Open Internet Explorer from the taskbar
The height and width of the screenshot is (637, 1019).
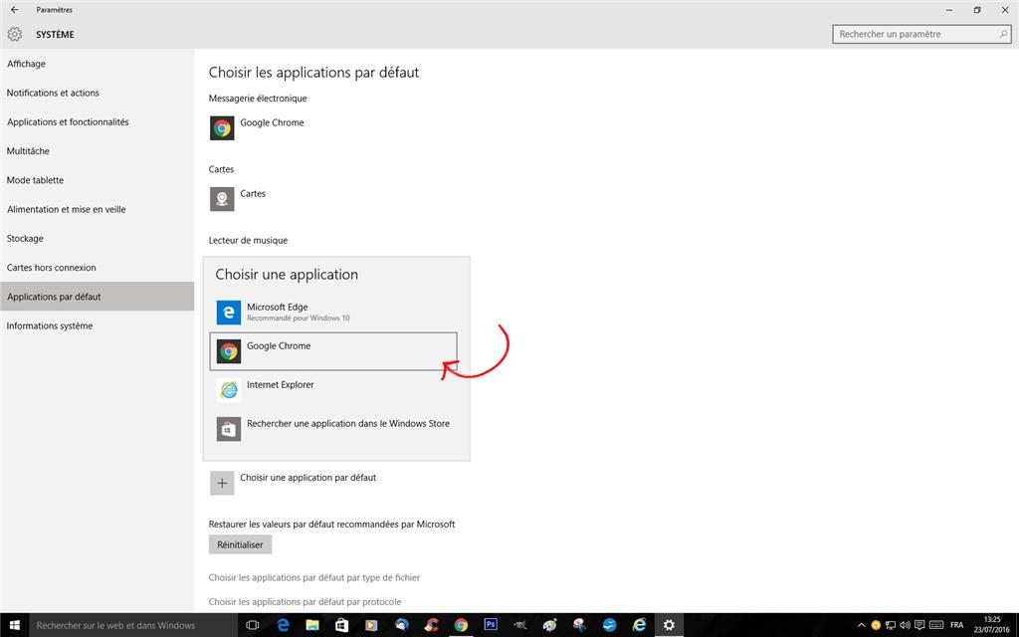tap(640, 625)
